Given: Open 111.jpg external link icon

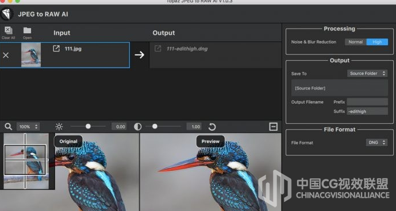Looking at the screenshot, I should point(56,48).
